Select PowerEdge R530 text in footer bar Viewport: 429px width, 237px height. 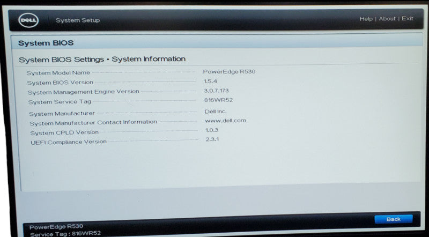point(56,227)
